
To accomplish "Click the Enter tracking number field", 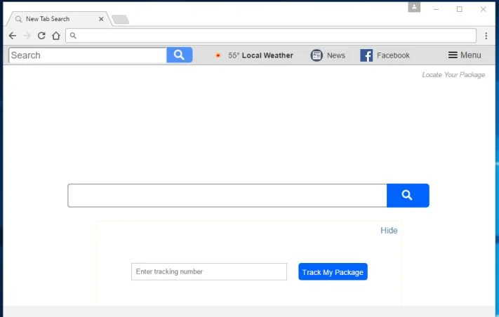I will [209, 271].
